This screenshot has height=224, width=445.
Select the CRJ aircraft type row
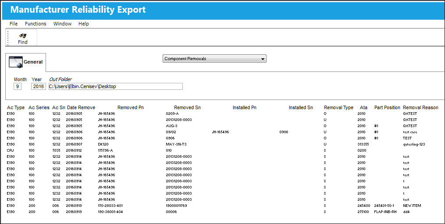pyautogui.click(x=11, y=150)
